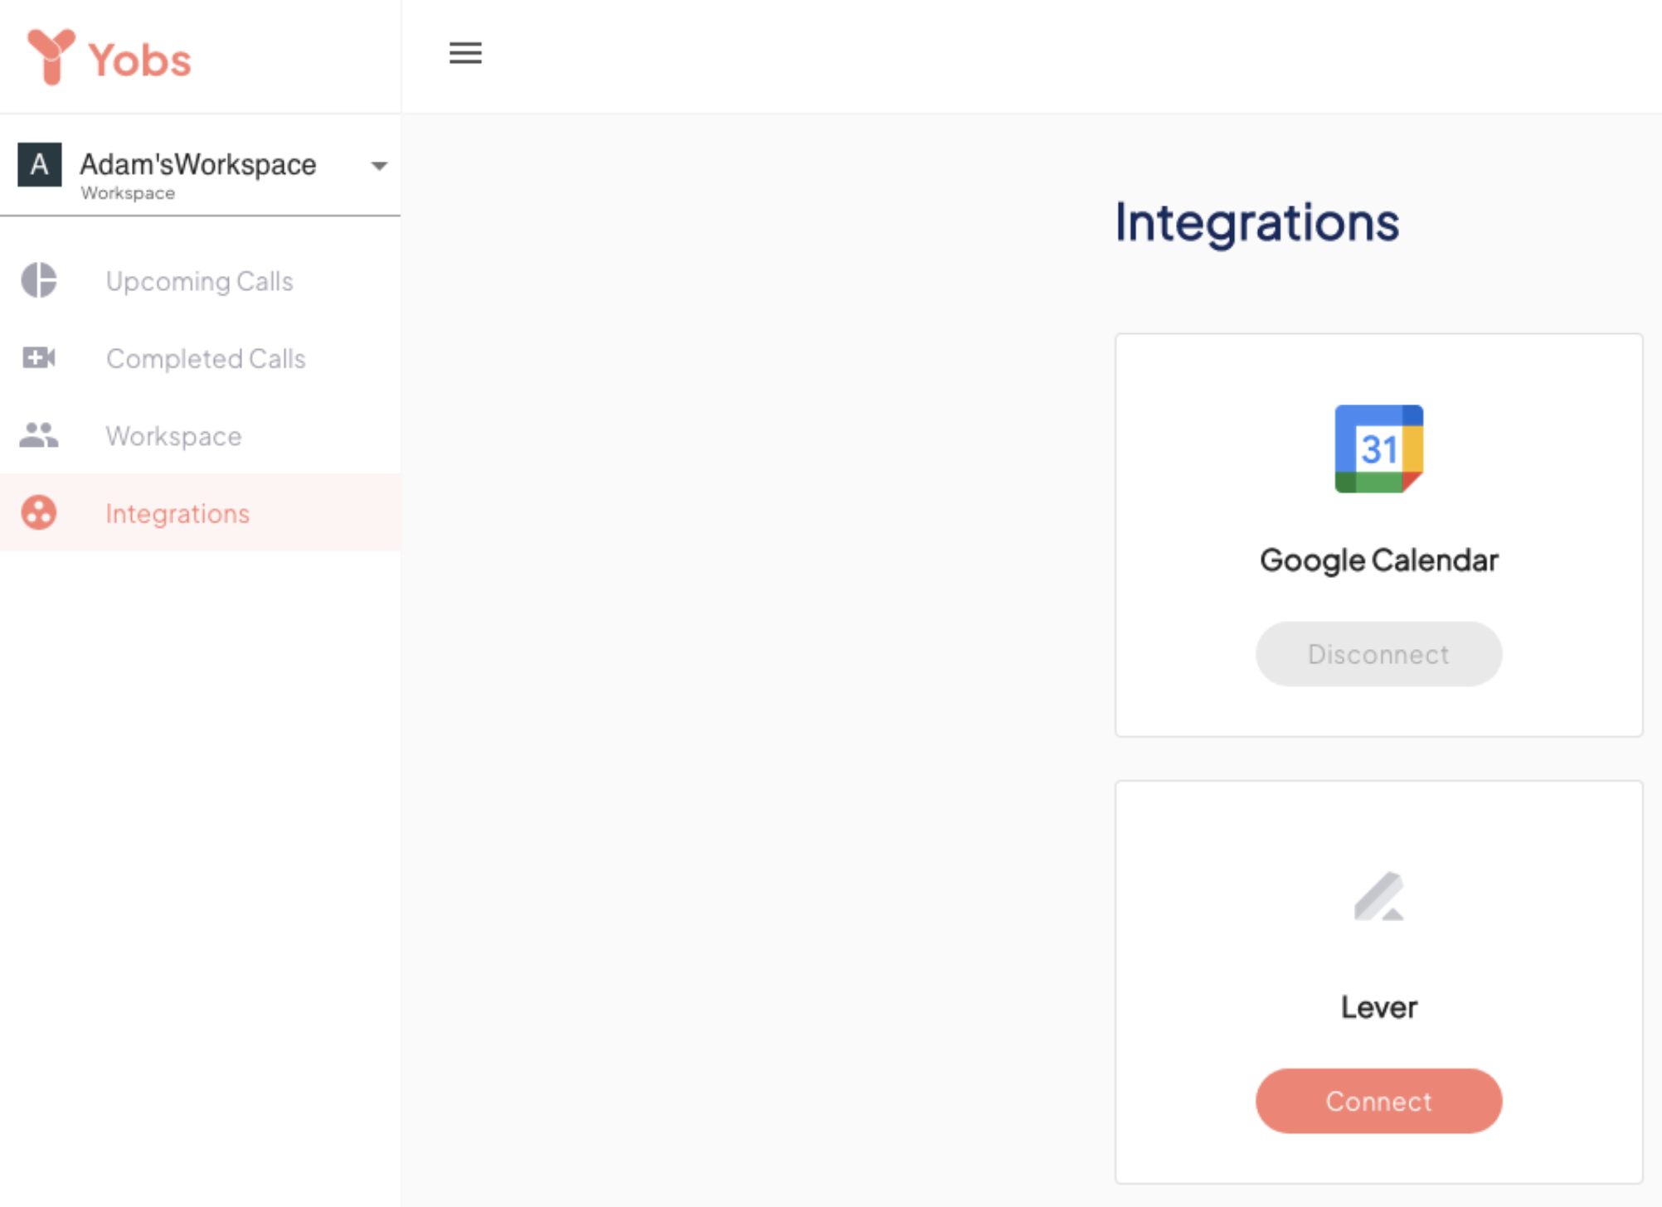1662x1207 pixels.
Task: Select the Workspace menu item
Action: [173, 436]
